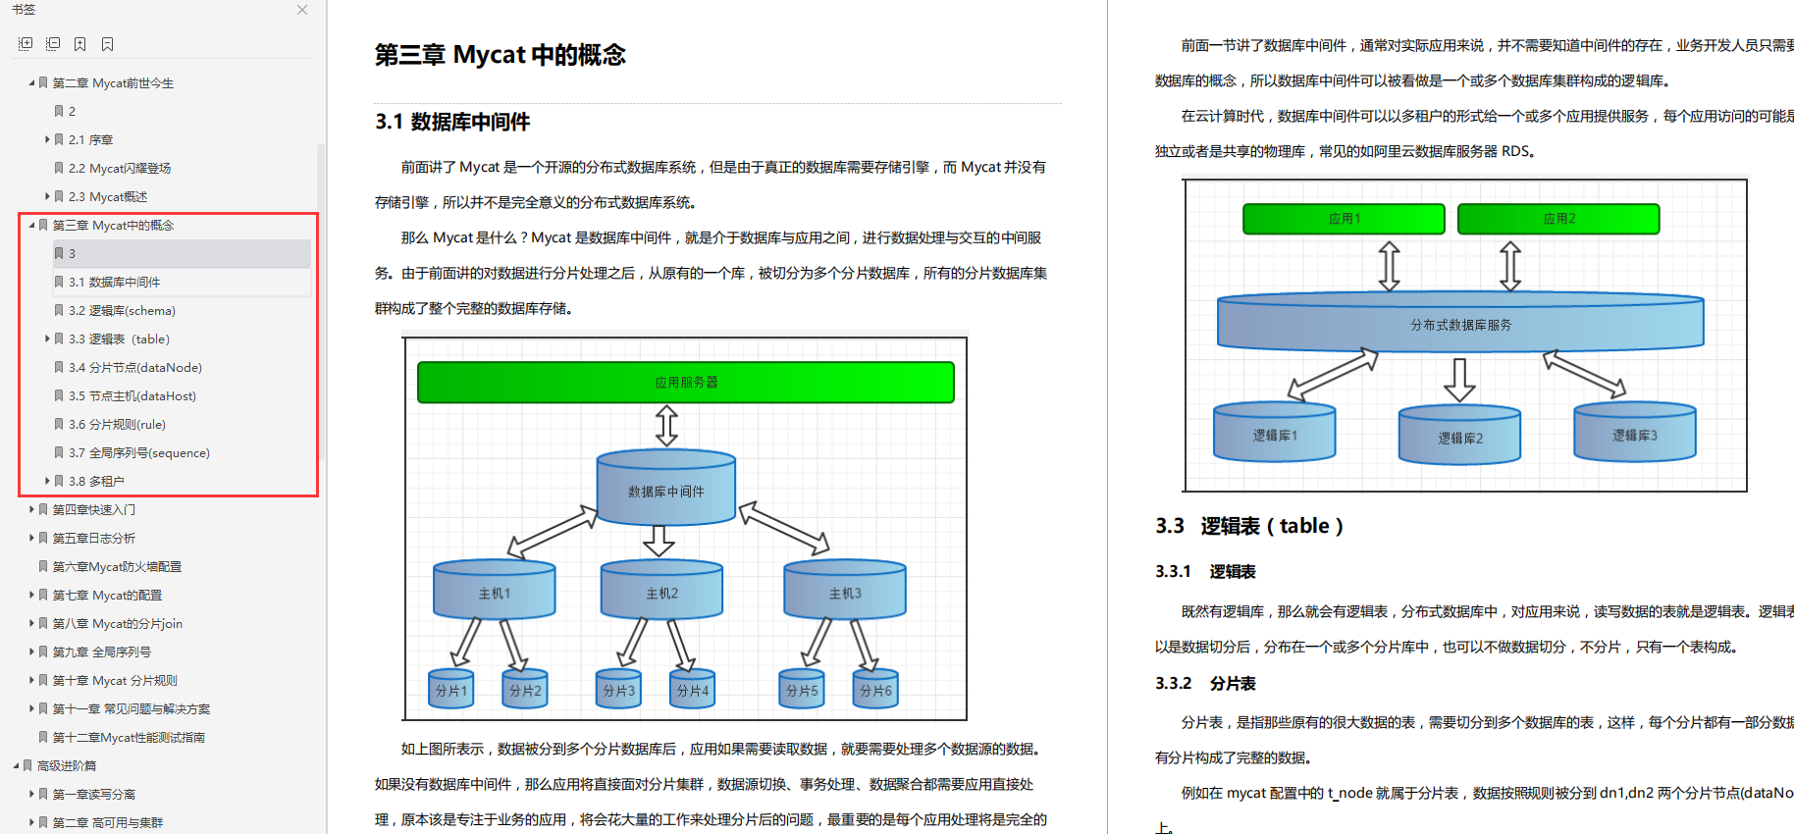Image resolution: width=1794 pixels, height=834 pixels.
Task: Select the highlighted bookmark labeled 3
Action: (x=182, y=254)
